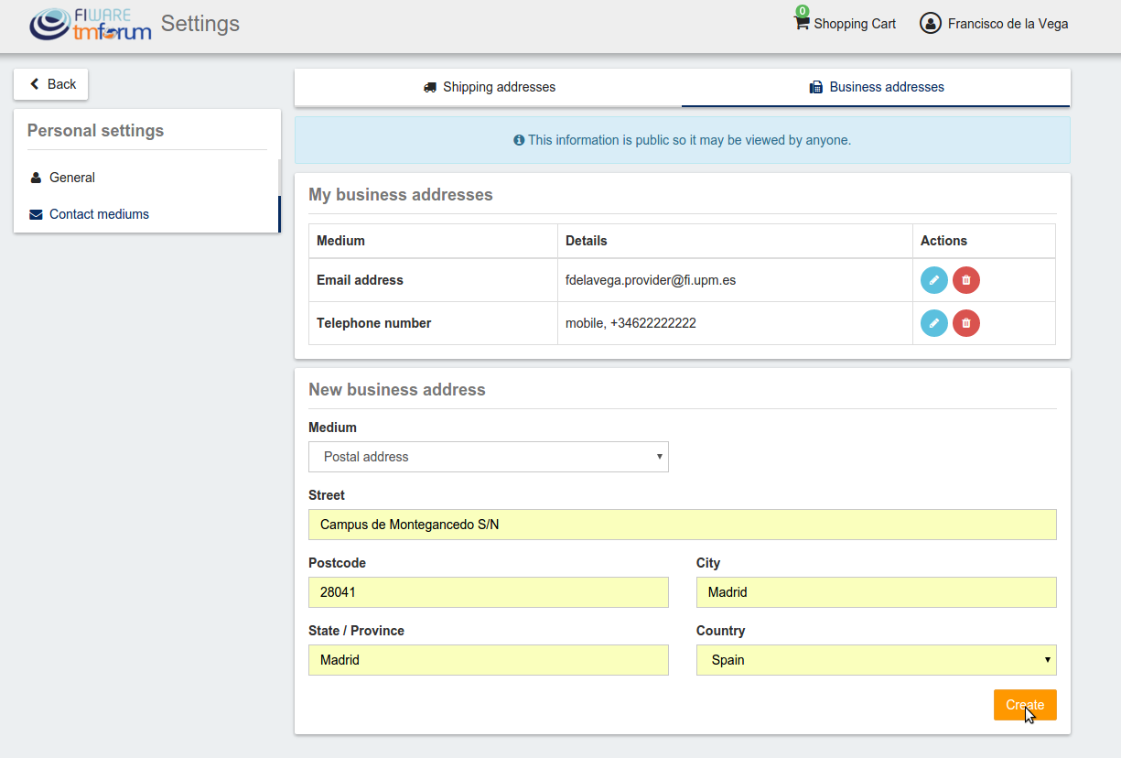
Task: Click the Settings page title
Action: [200, 24]
